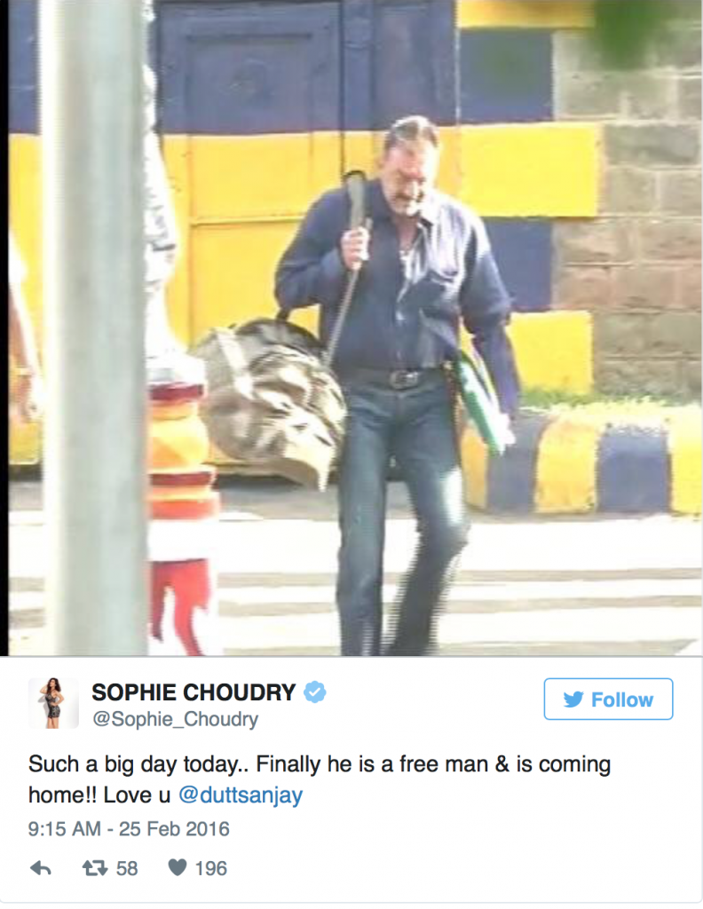703x909 pixels.
Task: Click the Twitter bird icon in Follow
Action: pyautogui.click(x=573, y=700)
